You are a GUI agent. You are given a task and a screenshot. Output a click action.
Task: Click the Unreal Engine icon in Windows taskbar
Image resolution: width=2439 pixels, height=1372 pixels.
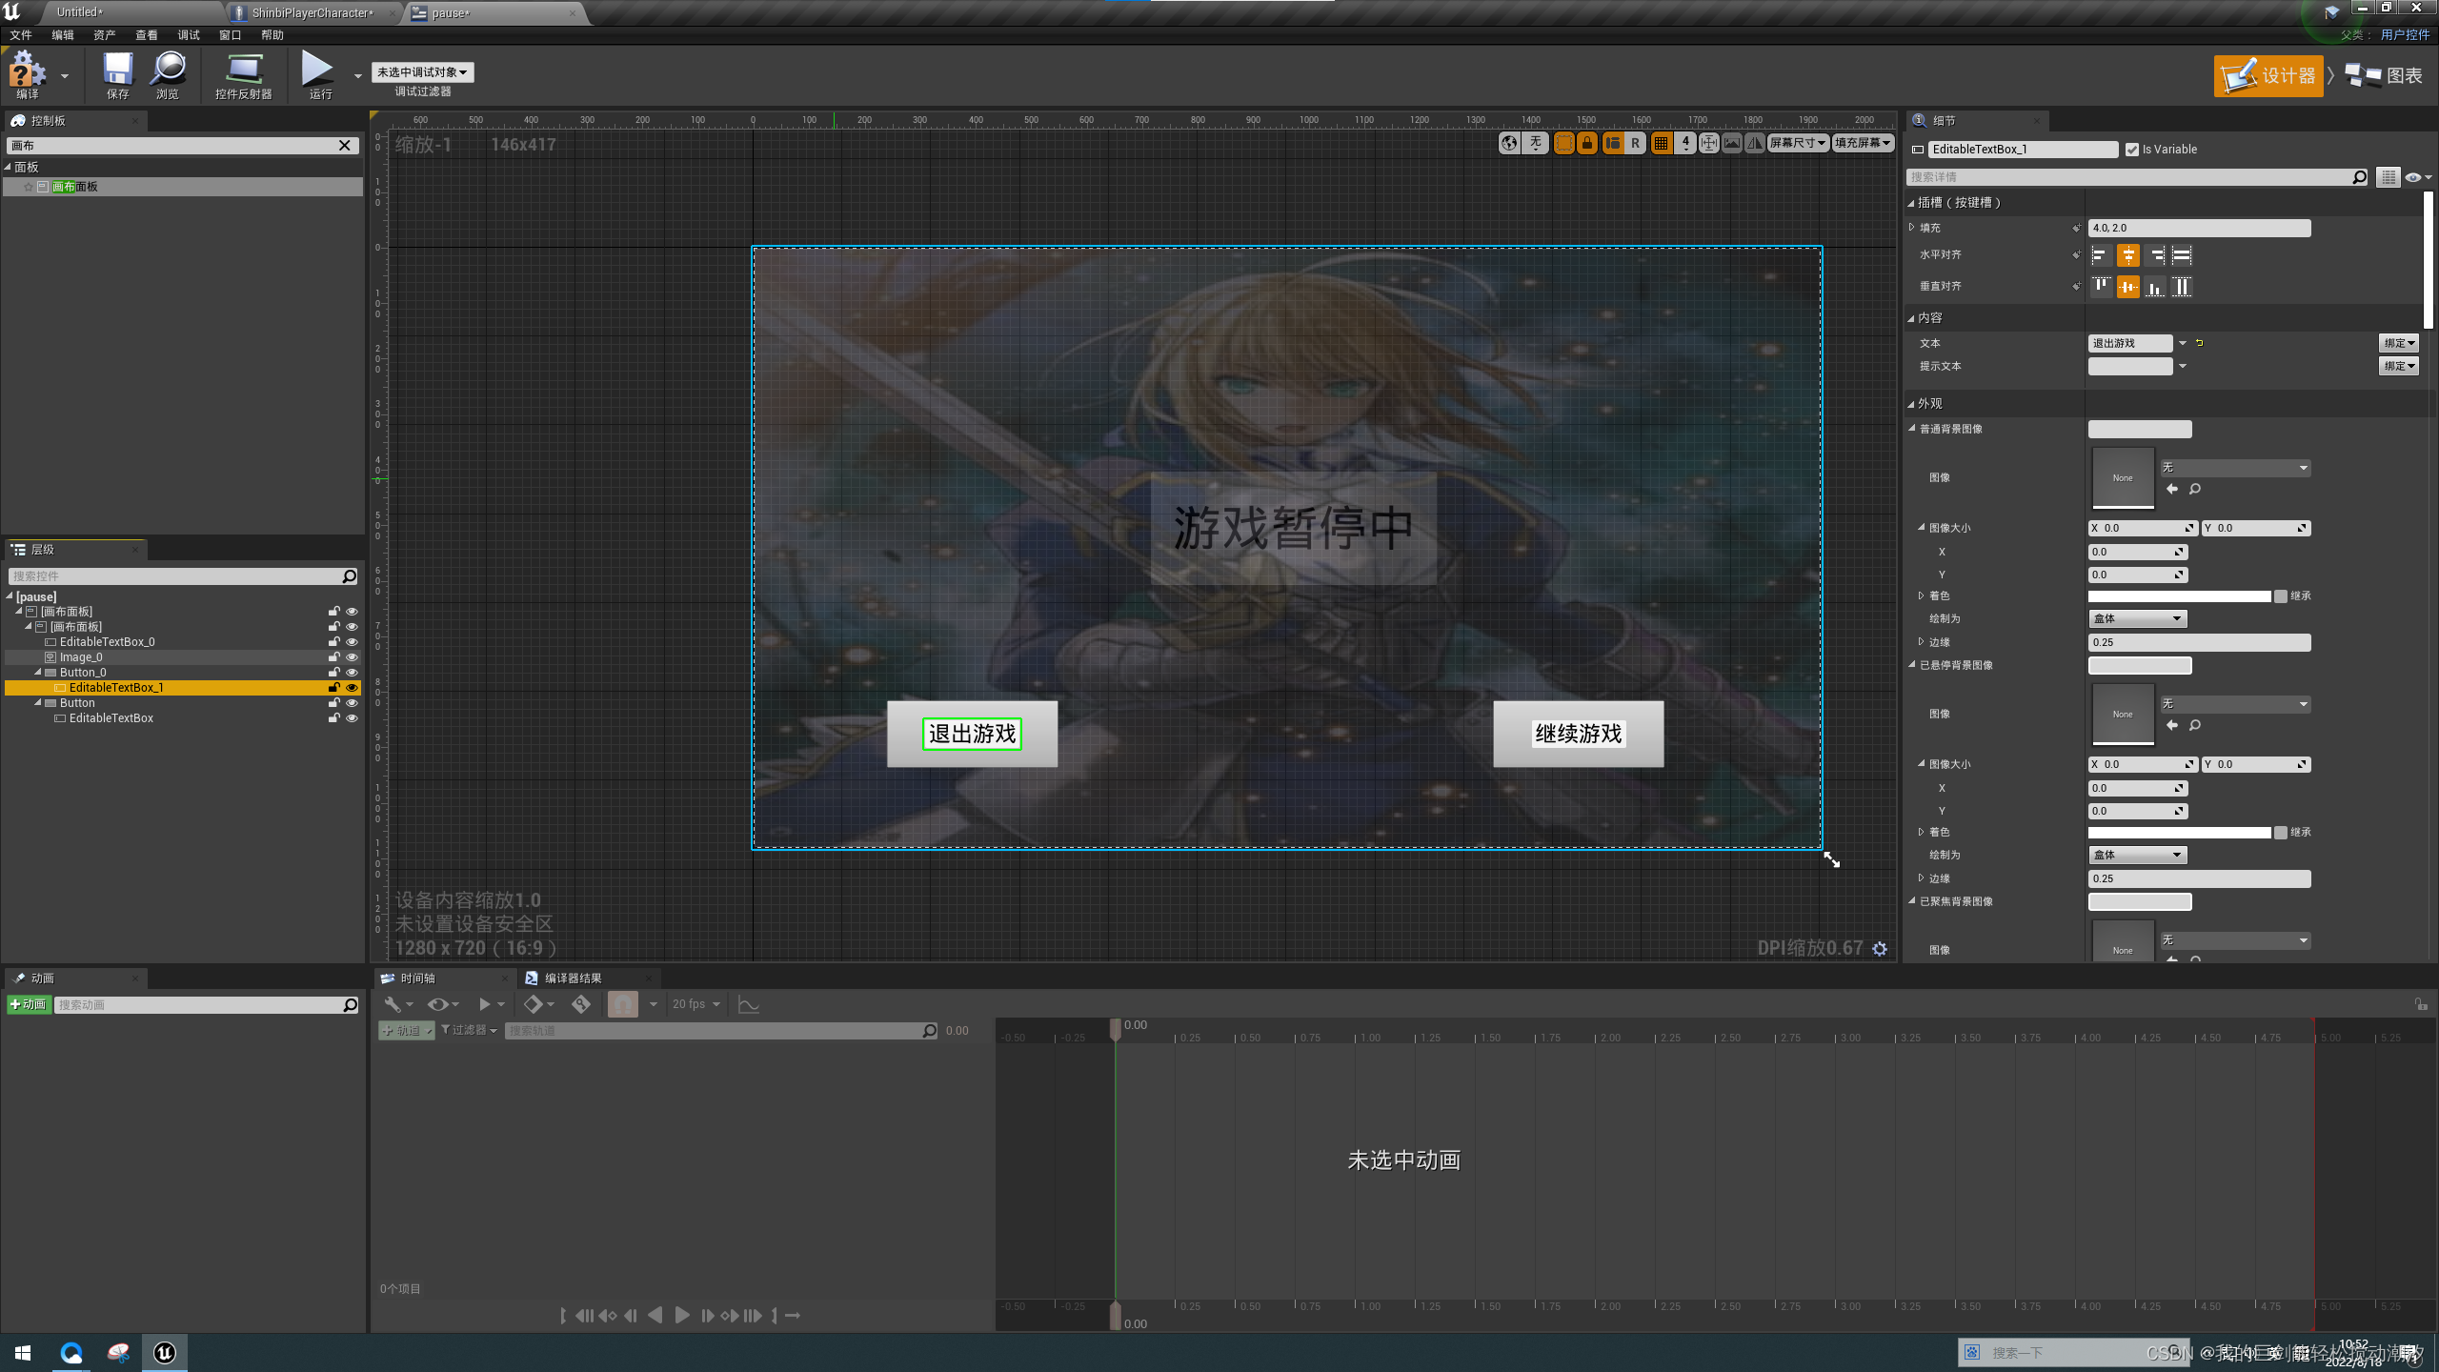165,1353
